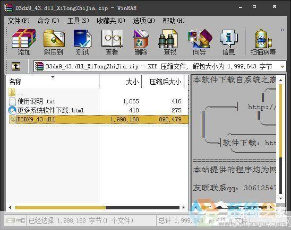291x230 pixels.
Task: Maximize the WinRAR window
Action: (254, 7)
